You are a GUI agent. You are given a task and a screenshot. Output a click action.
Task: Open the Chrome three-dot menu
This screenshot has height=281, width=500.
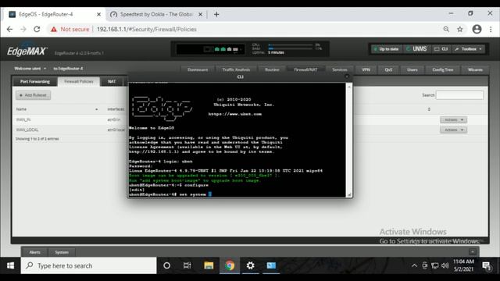pyautogui.click(x=491, y=30)
